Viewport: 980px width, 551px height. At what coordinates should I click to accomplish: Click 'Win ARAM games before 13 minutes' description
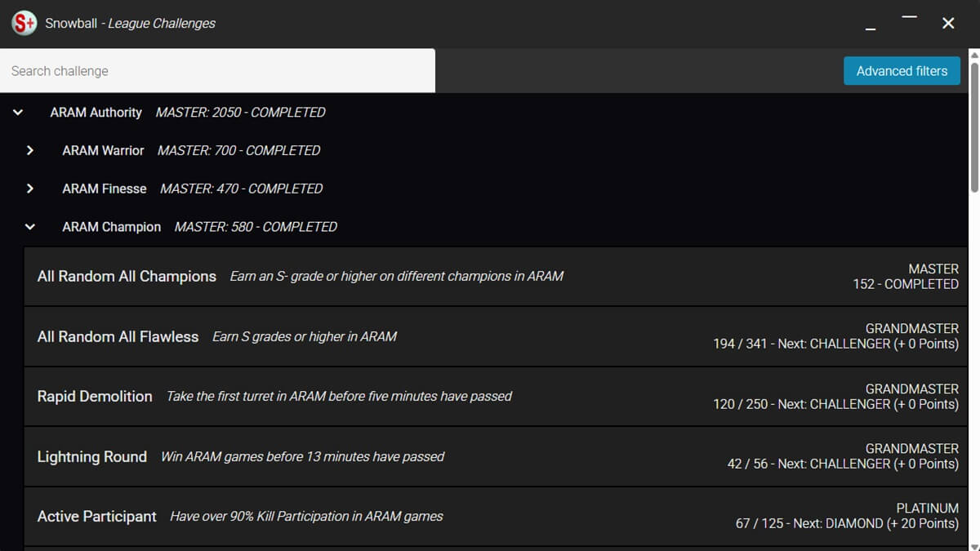tap(302, 456)
